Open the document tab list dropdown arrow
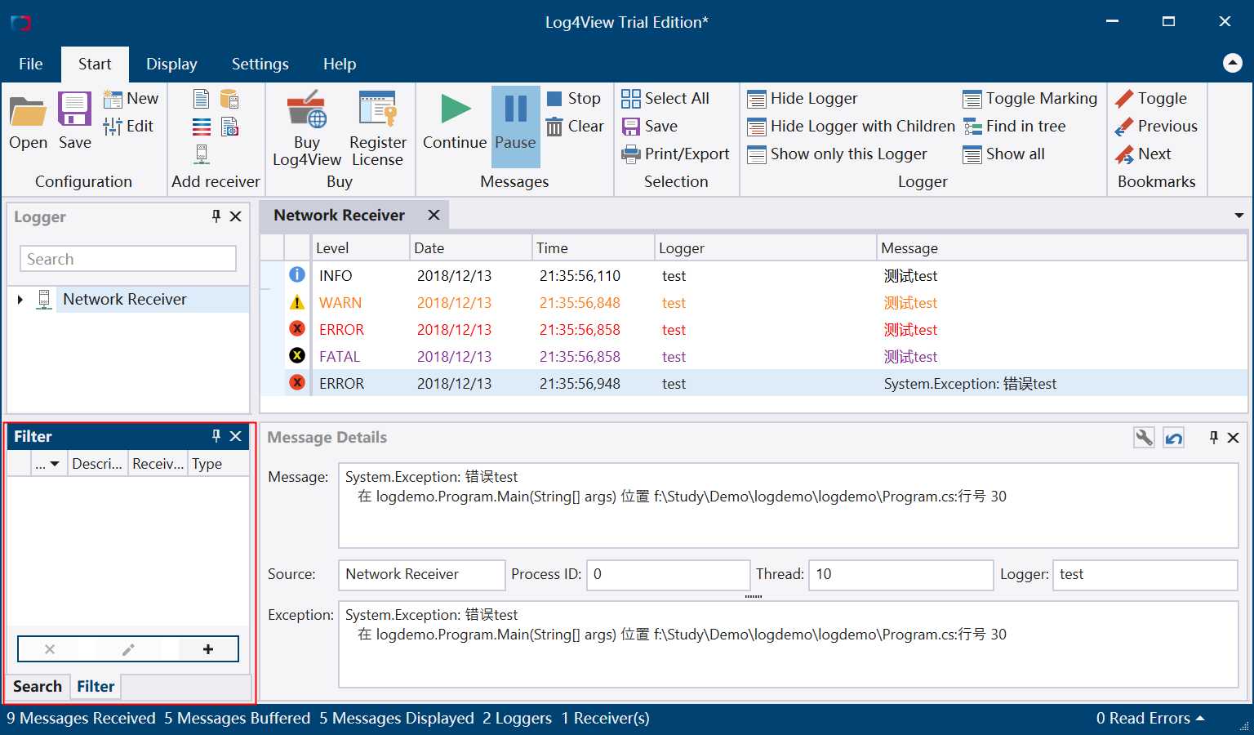The width and height of the screenshot is (1254, 735). [x=1239, y=216]
